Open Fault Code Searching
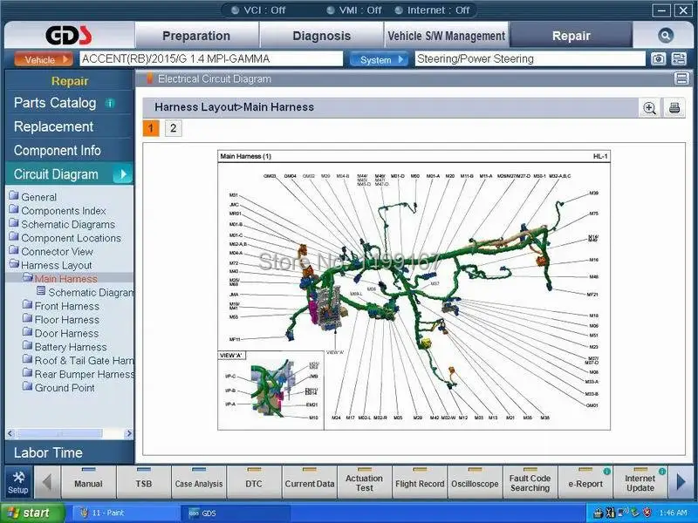Image resolution: width=698 pixels, height=523 pixels. point(530,482)
